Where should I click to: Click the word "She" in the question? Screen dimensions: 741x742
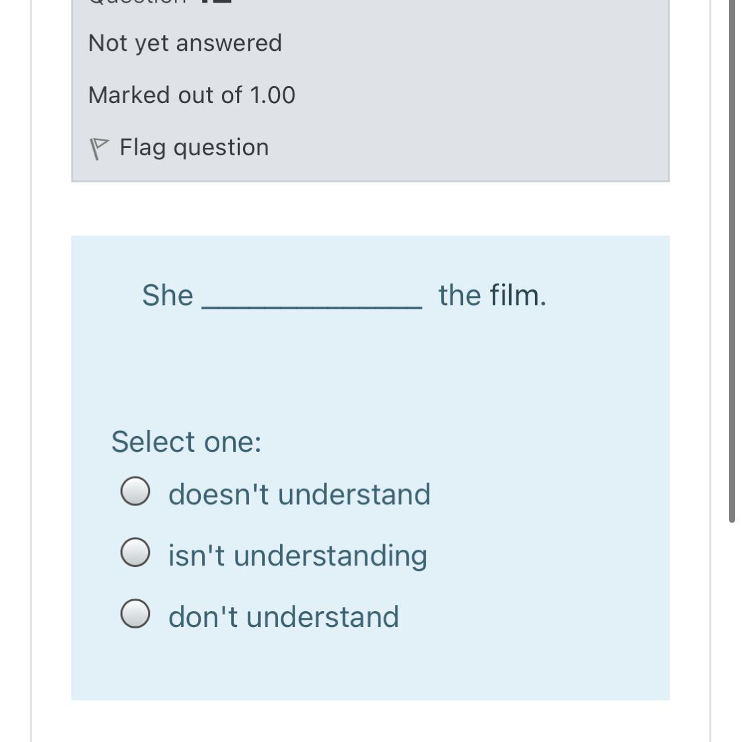(168, 295)
